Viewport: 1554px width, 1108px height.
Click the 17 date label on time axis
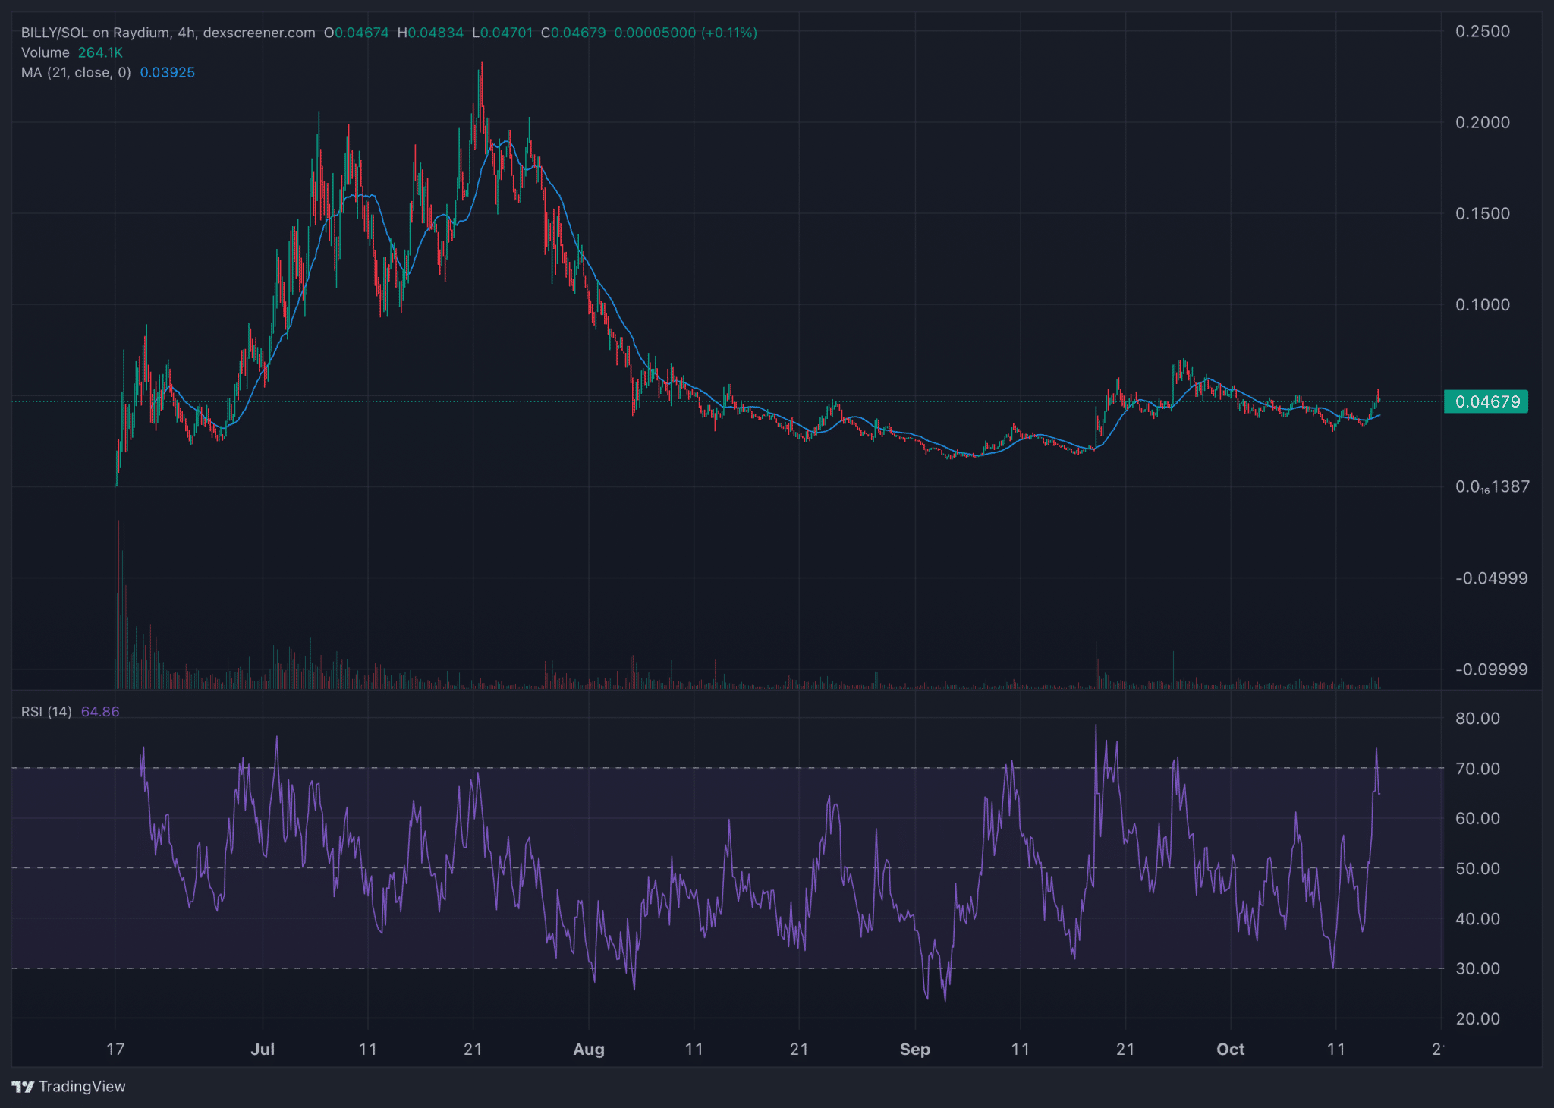115,1049
